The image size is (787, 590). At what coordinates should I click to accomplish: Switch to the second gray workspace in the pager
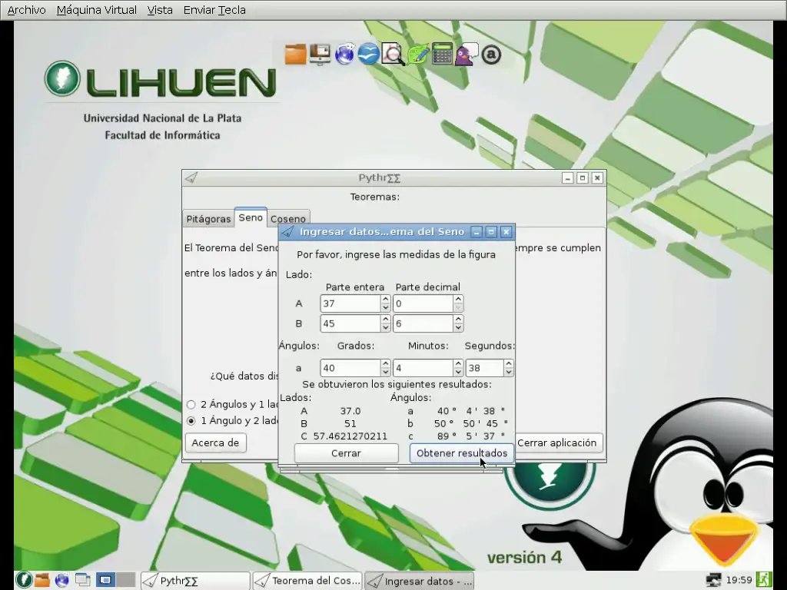(x=126, y=580)
